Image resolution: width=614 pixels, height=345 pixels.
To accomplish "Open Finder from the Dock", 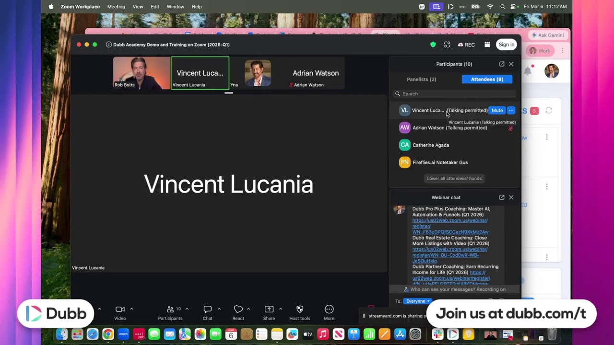I will click(x=62, y=334).
